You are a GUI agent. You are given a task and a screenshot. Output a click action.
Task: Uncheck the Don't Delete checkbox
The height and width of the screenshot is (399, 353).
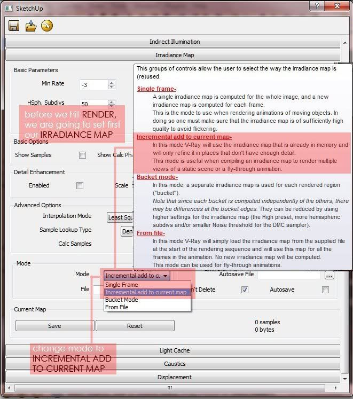click(x=245, y=290)
